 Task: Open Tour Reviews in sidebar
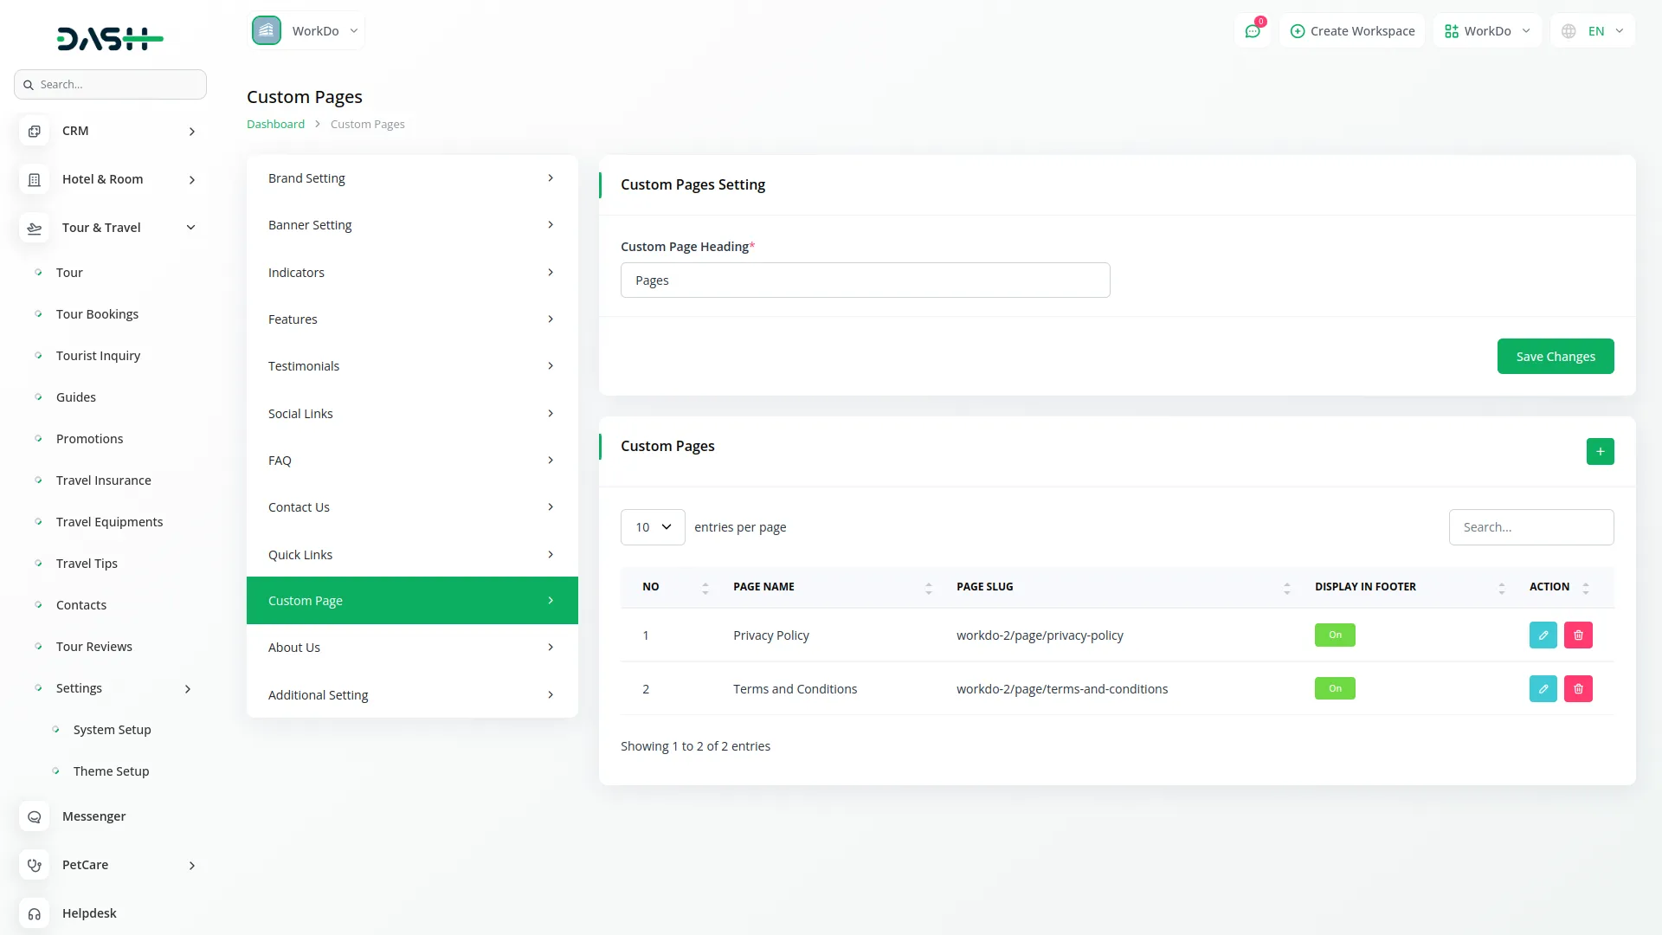coord(94,647)
